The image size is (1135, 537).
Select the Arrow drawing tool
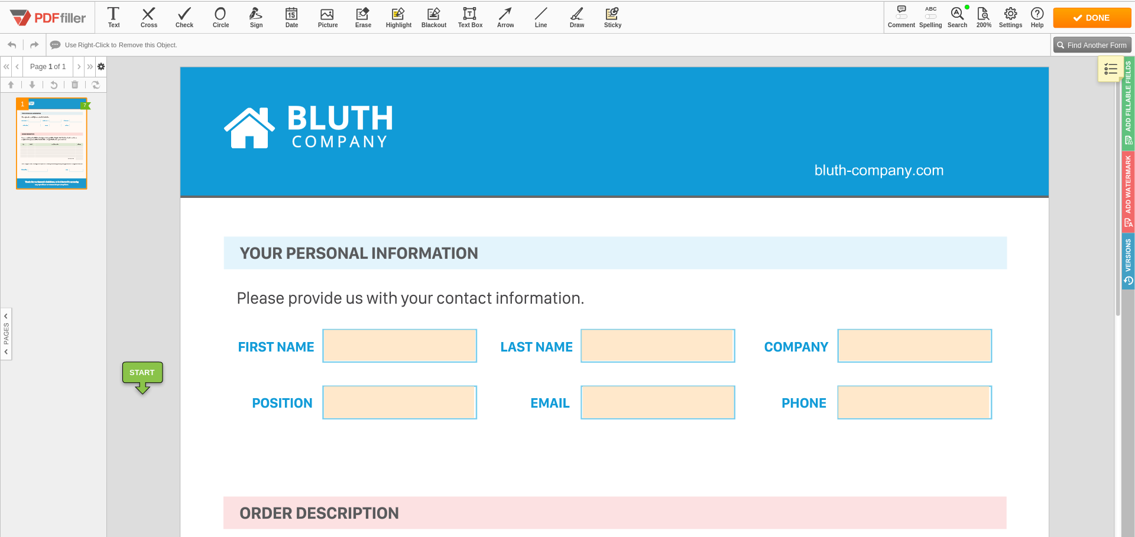click(505, 17)
